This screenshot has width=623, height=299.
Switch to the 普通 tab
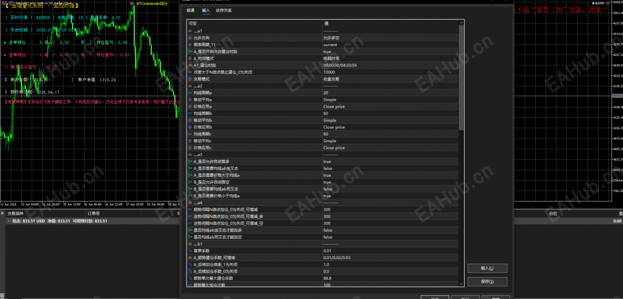pos(190,10)
